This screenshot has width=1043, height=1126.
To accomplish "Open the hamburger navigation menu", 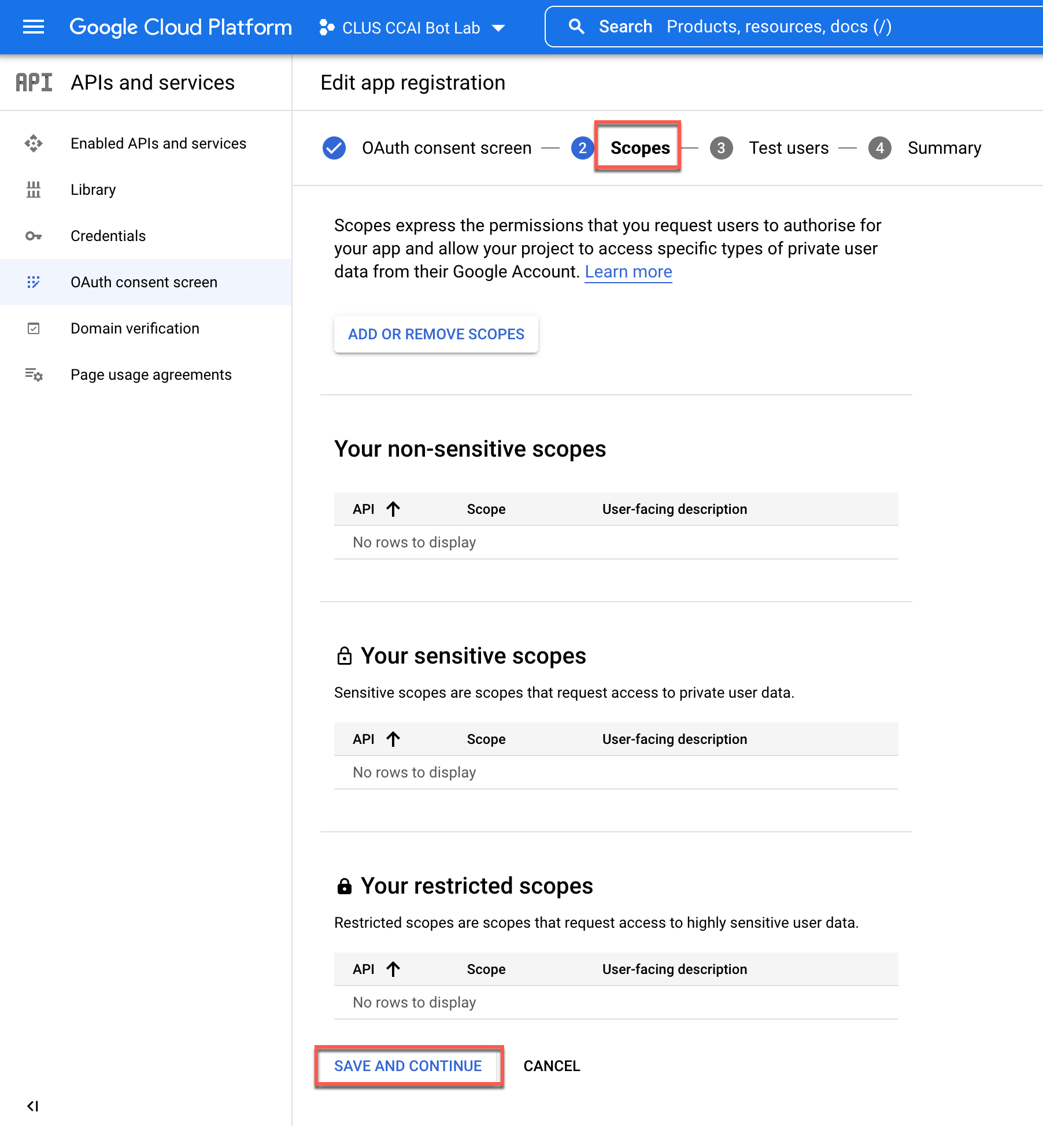I will pyautogui.click(x=34, y=27).
